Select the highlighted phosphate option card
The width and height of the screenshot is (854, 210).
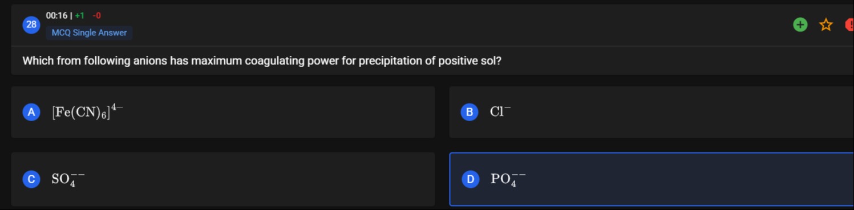(651, 179)
